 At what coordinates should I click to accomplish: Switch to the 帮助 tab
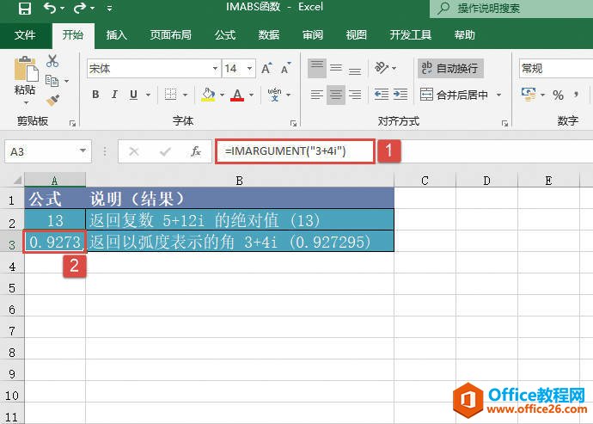[464, 35]
